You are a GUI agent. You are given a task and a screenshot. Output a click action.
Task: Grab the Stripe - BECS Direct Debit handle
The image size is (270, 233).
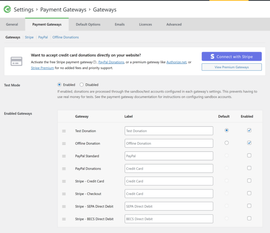pos(64,219)
